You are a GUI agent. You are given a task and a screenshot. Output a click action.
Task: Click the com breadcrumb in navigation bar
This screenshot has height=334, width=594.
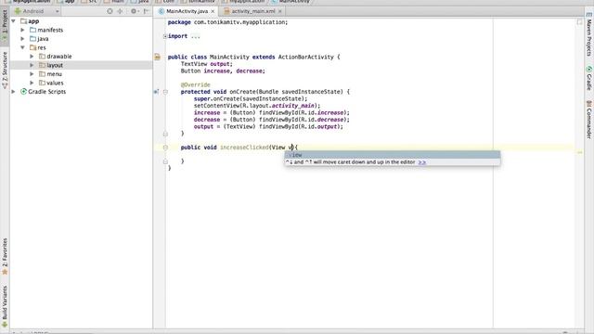coord(165,2)
